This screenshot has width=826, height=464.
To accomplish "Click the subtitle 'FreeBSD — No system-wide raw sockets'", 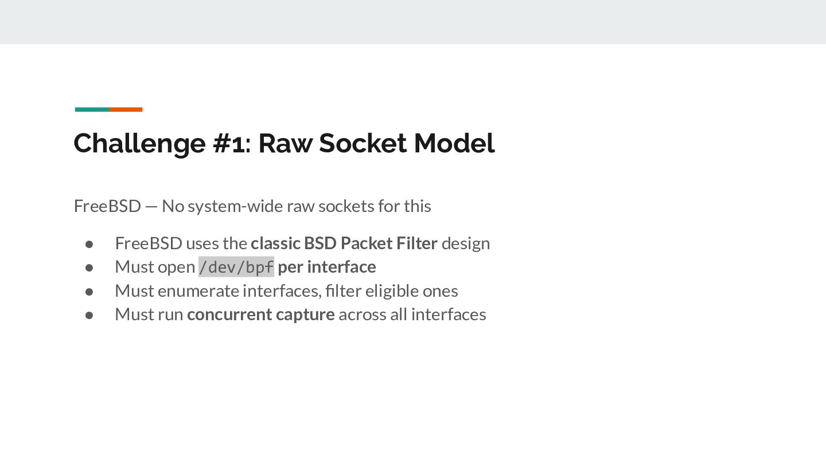I will tap(252, 206).
